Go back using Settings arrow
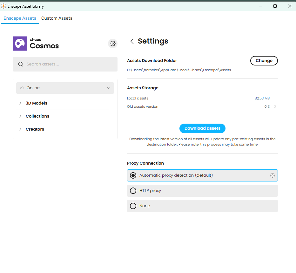The image size is (296, 273). click(x=132, y=41)
